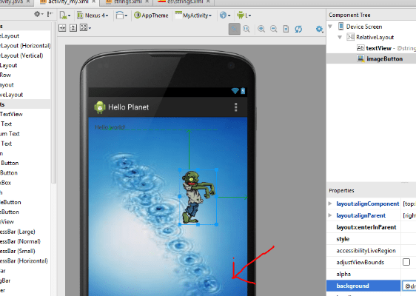Expand the layout:alignComponent property
Screen dimensions: 416x296
[x=330, y=203]
